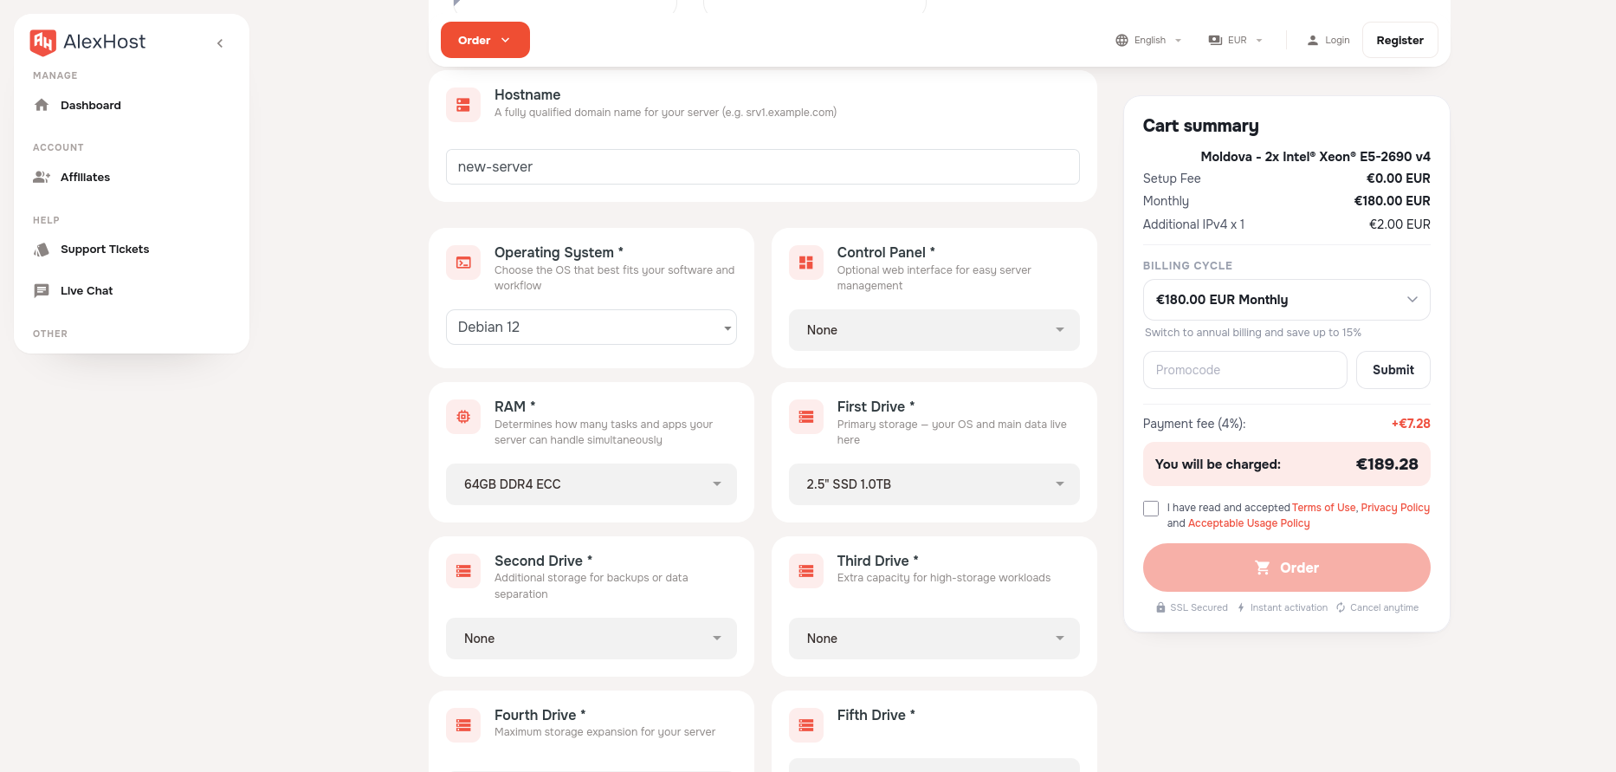Click the Cancel anytime refresh icon
Image resolution: width=1616 pixels, height=772 pixels.
click(1341, 607)
